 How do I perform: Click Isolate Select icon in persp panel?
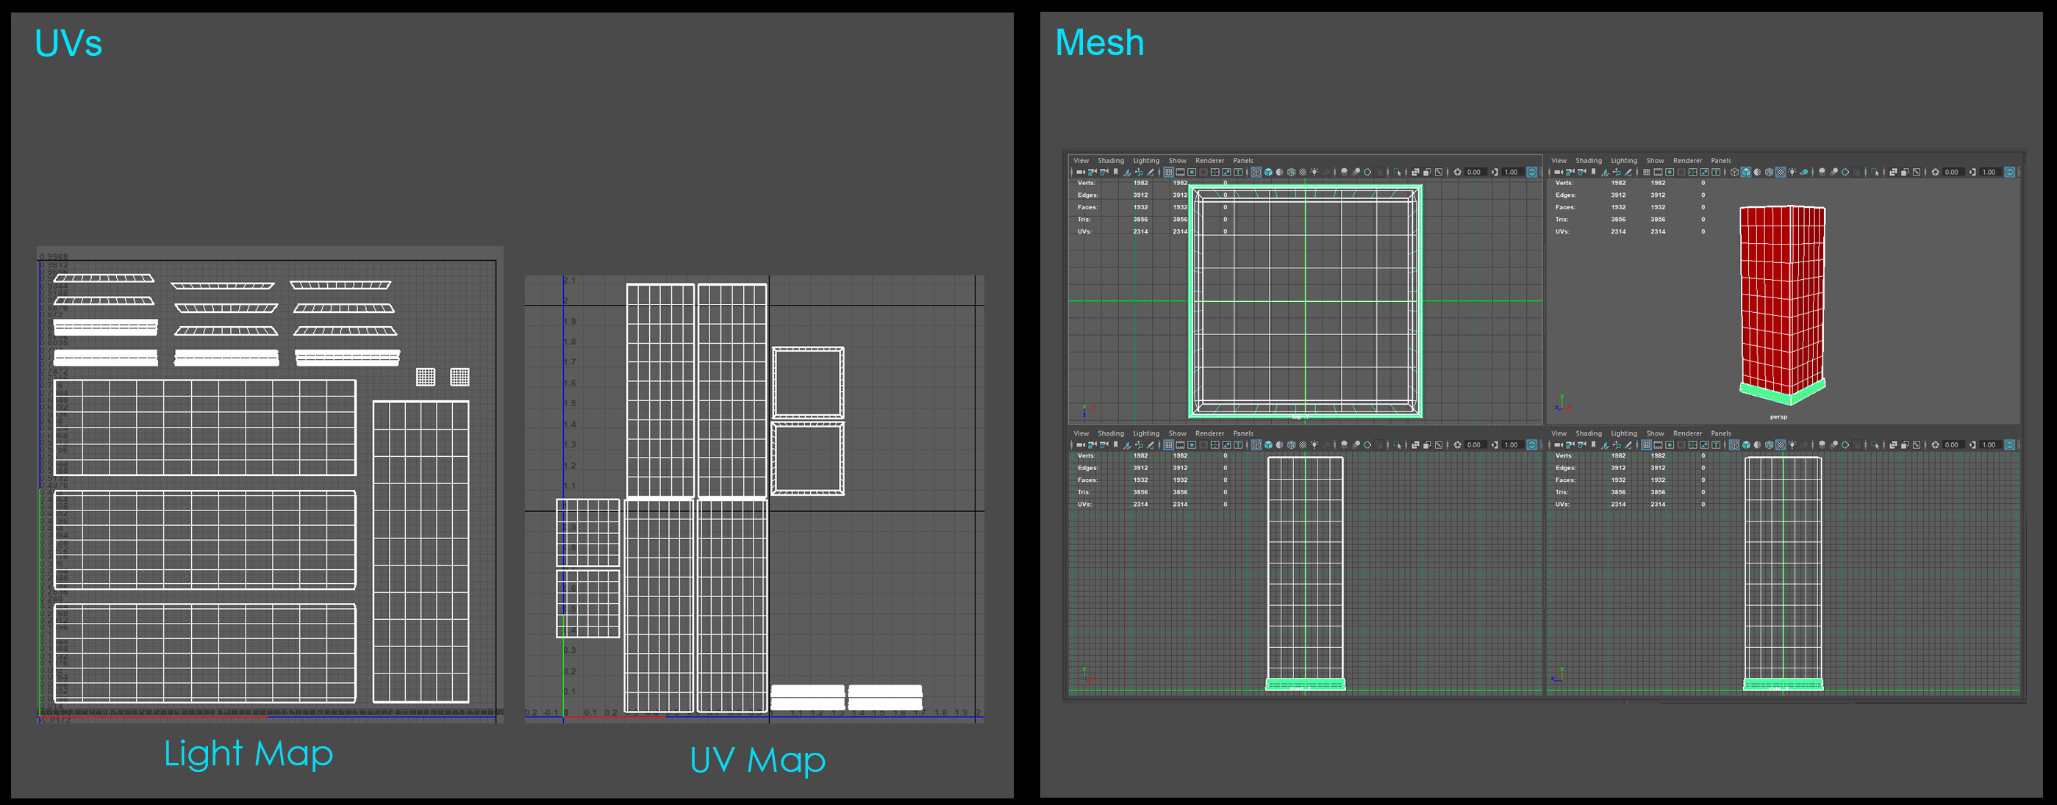[x=1875, y=173]
